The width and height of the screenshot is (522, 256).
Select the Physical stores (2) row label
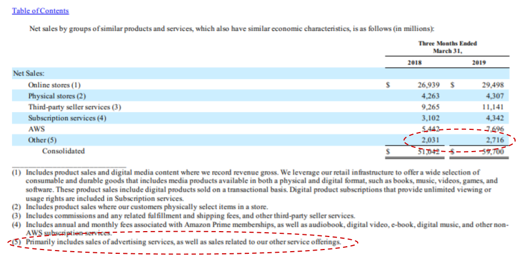pos(57,96)
